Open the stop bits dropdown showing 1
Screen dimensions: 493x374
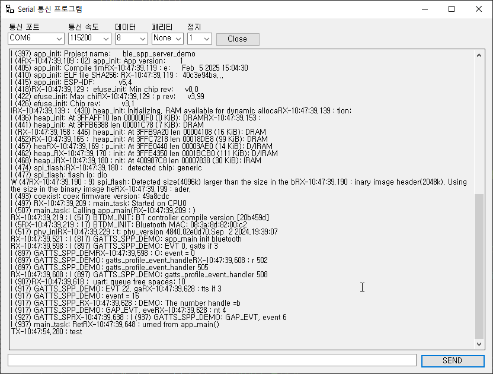[x=200, y=39]
